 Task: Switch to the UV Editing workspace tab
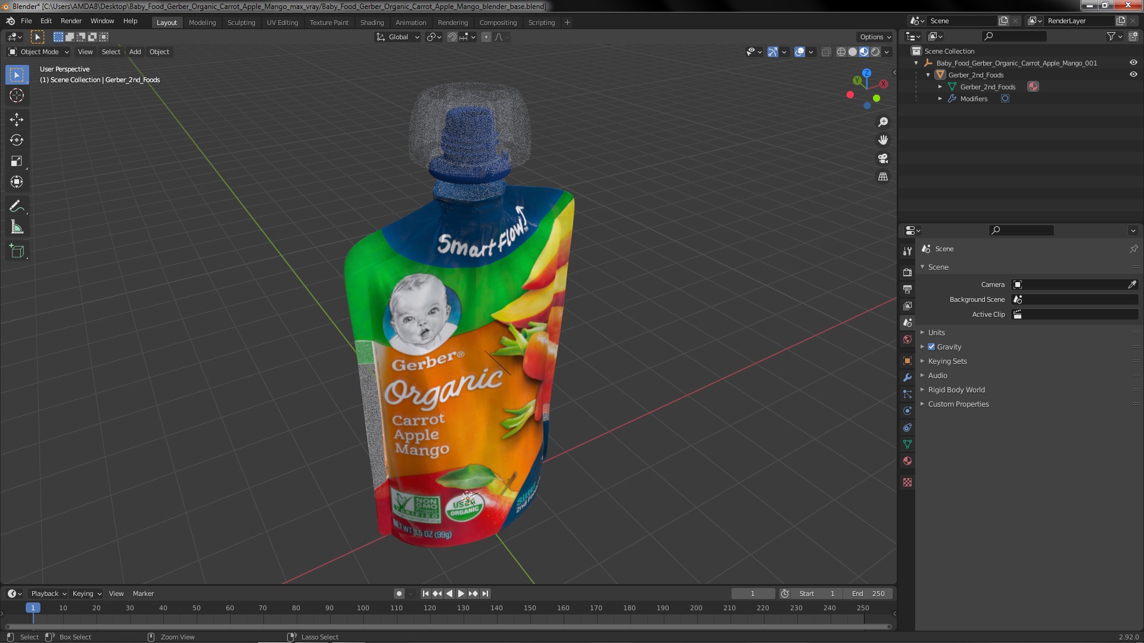282,23
